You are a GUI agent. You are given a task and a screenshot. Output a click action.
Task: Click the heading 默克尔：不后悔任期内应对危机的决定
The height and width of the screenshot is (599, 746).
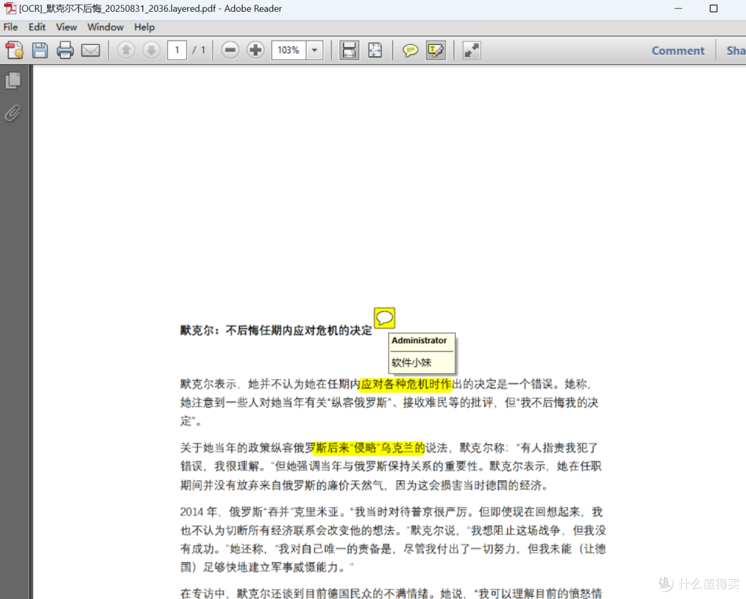point(276,330)
